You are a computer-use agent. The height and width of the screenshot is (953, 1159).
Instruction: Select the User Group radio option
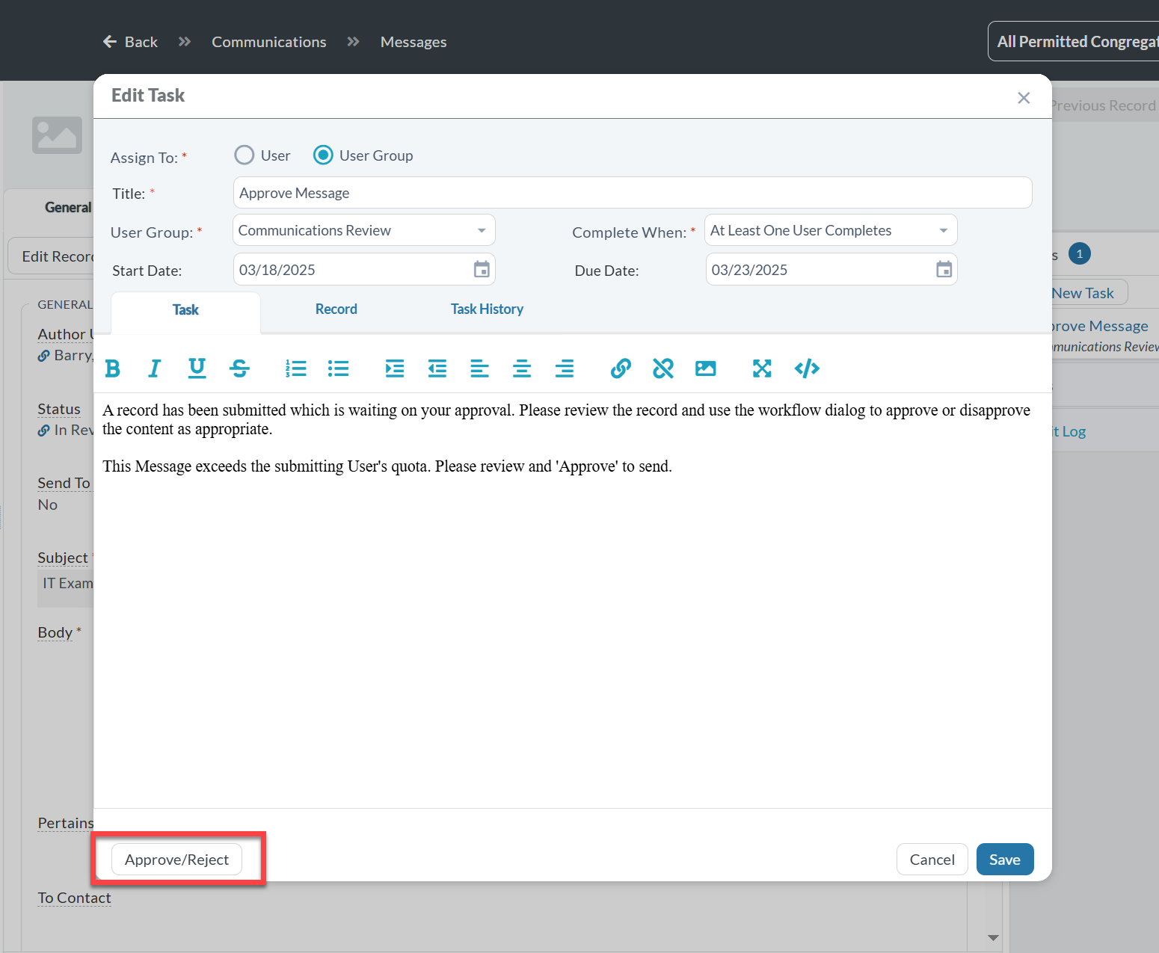coord(323,155)
